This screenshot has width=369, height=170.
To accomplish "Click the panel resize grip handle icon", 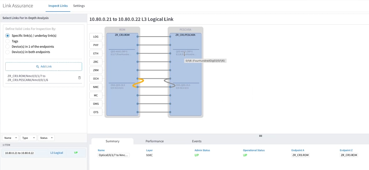I will [261, 136].
